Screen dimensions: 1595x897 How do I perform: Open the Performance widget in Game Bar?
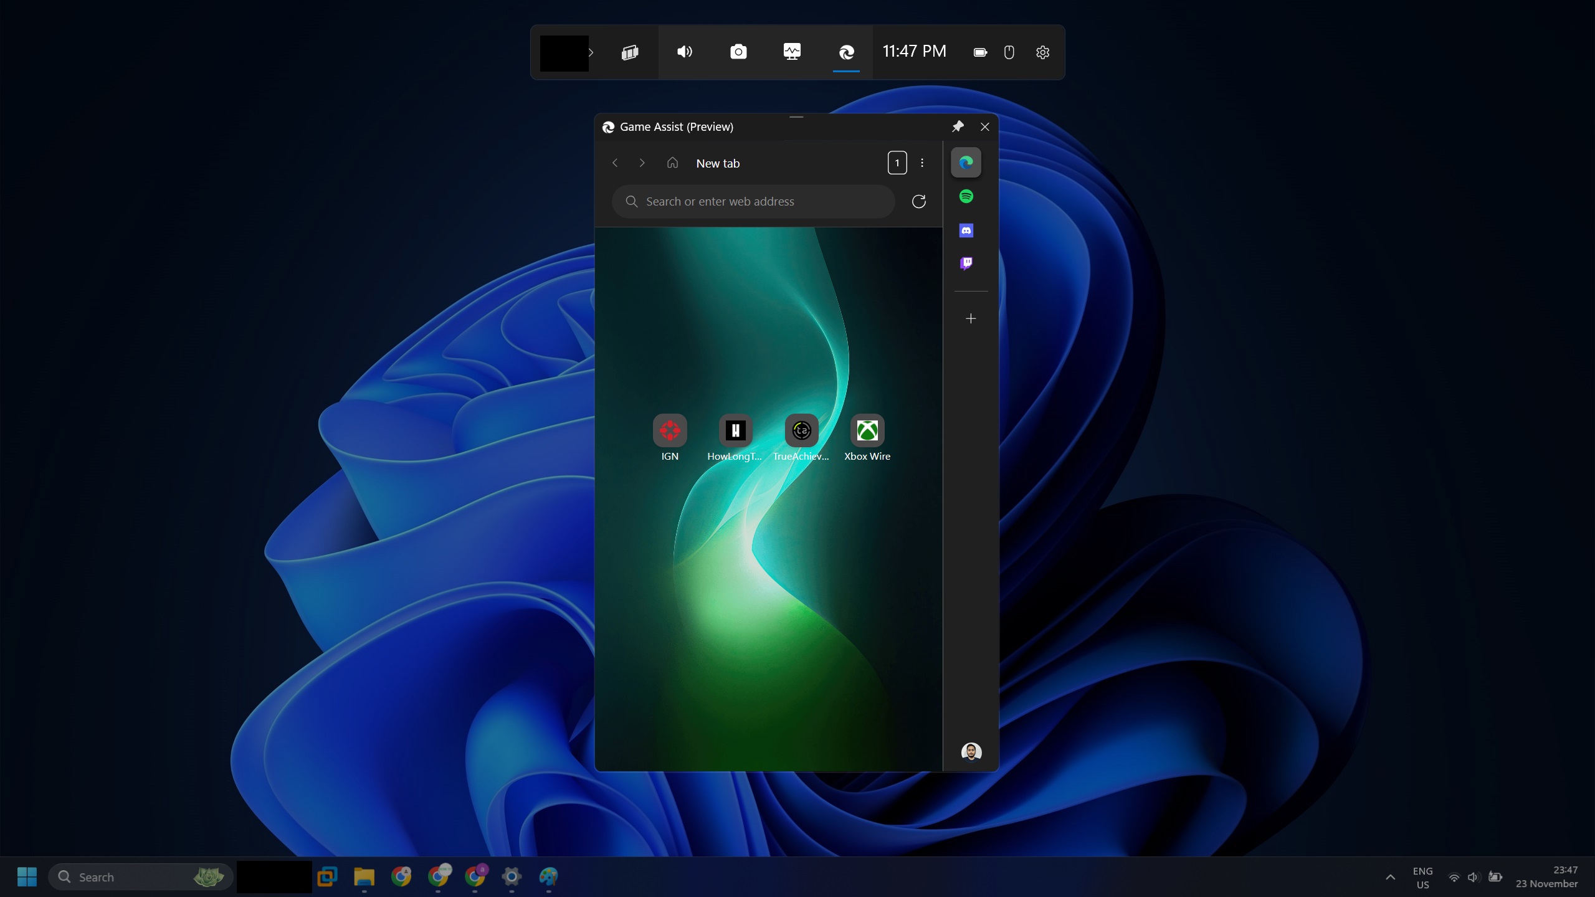[790, 52]
